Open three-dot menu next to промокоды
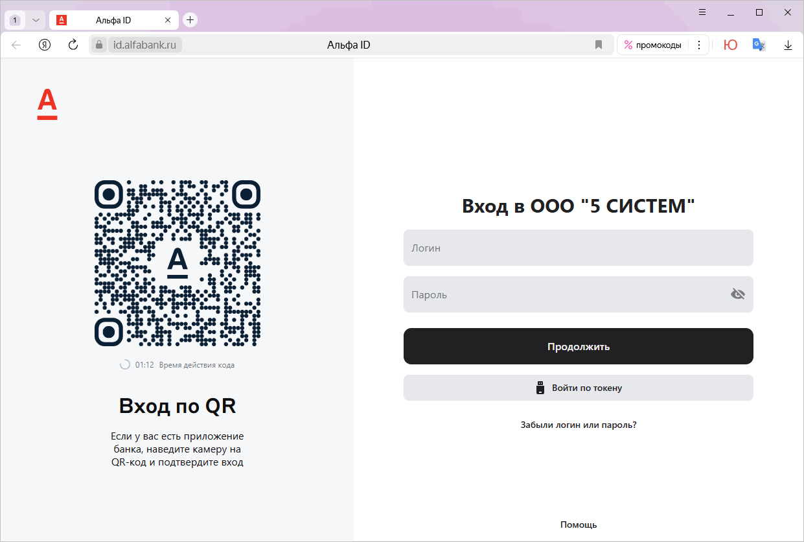This screenshot has width=804, height=542. tap(699, 45)
